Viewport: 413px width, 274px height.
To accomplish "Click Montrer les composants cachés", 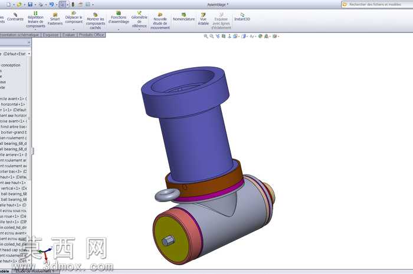I will [x=96, y=21].
